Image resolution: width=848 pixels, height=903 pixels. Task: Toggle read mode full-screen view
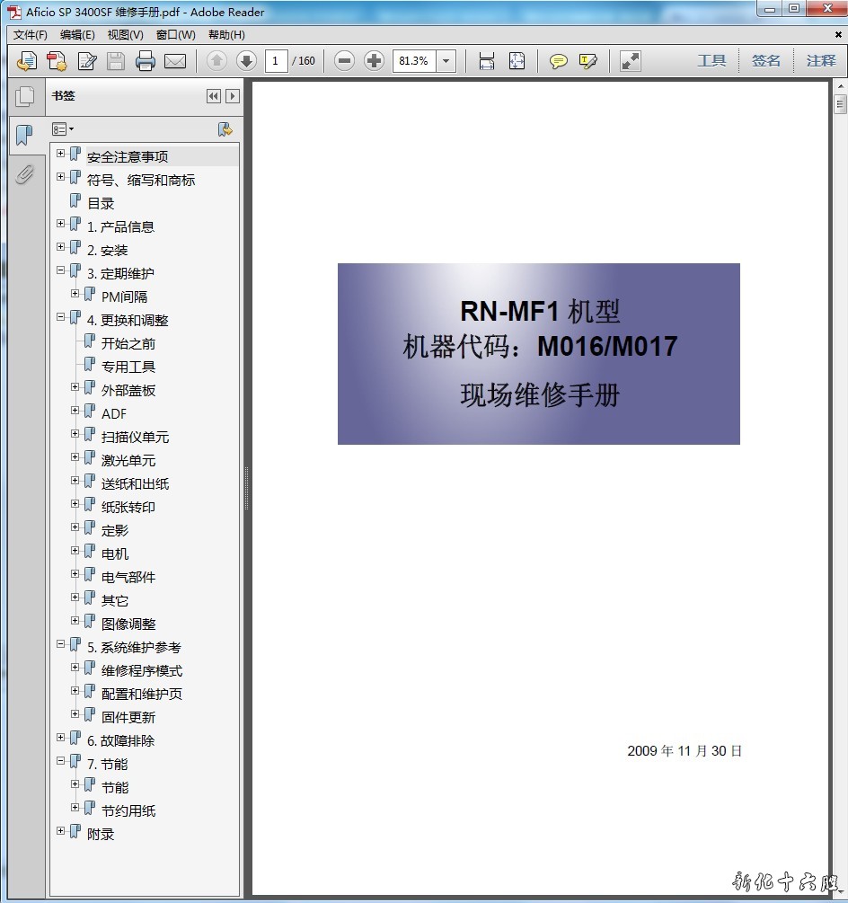coord(631,61)
